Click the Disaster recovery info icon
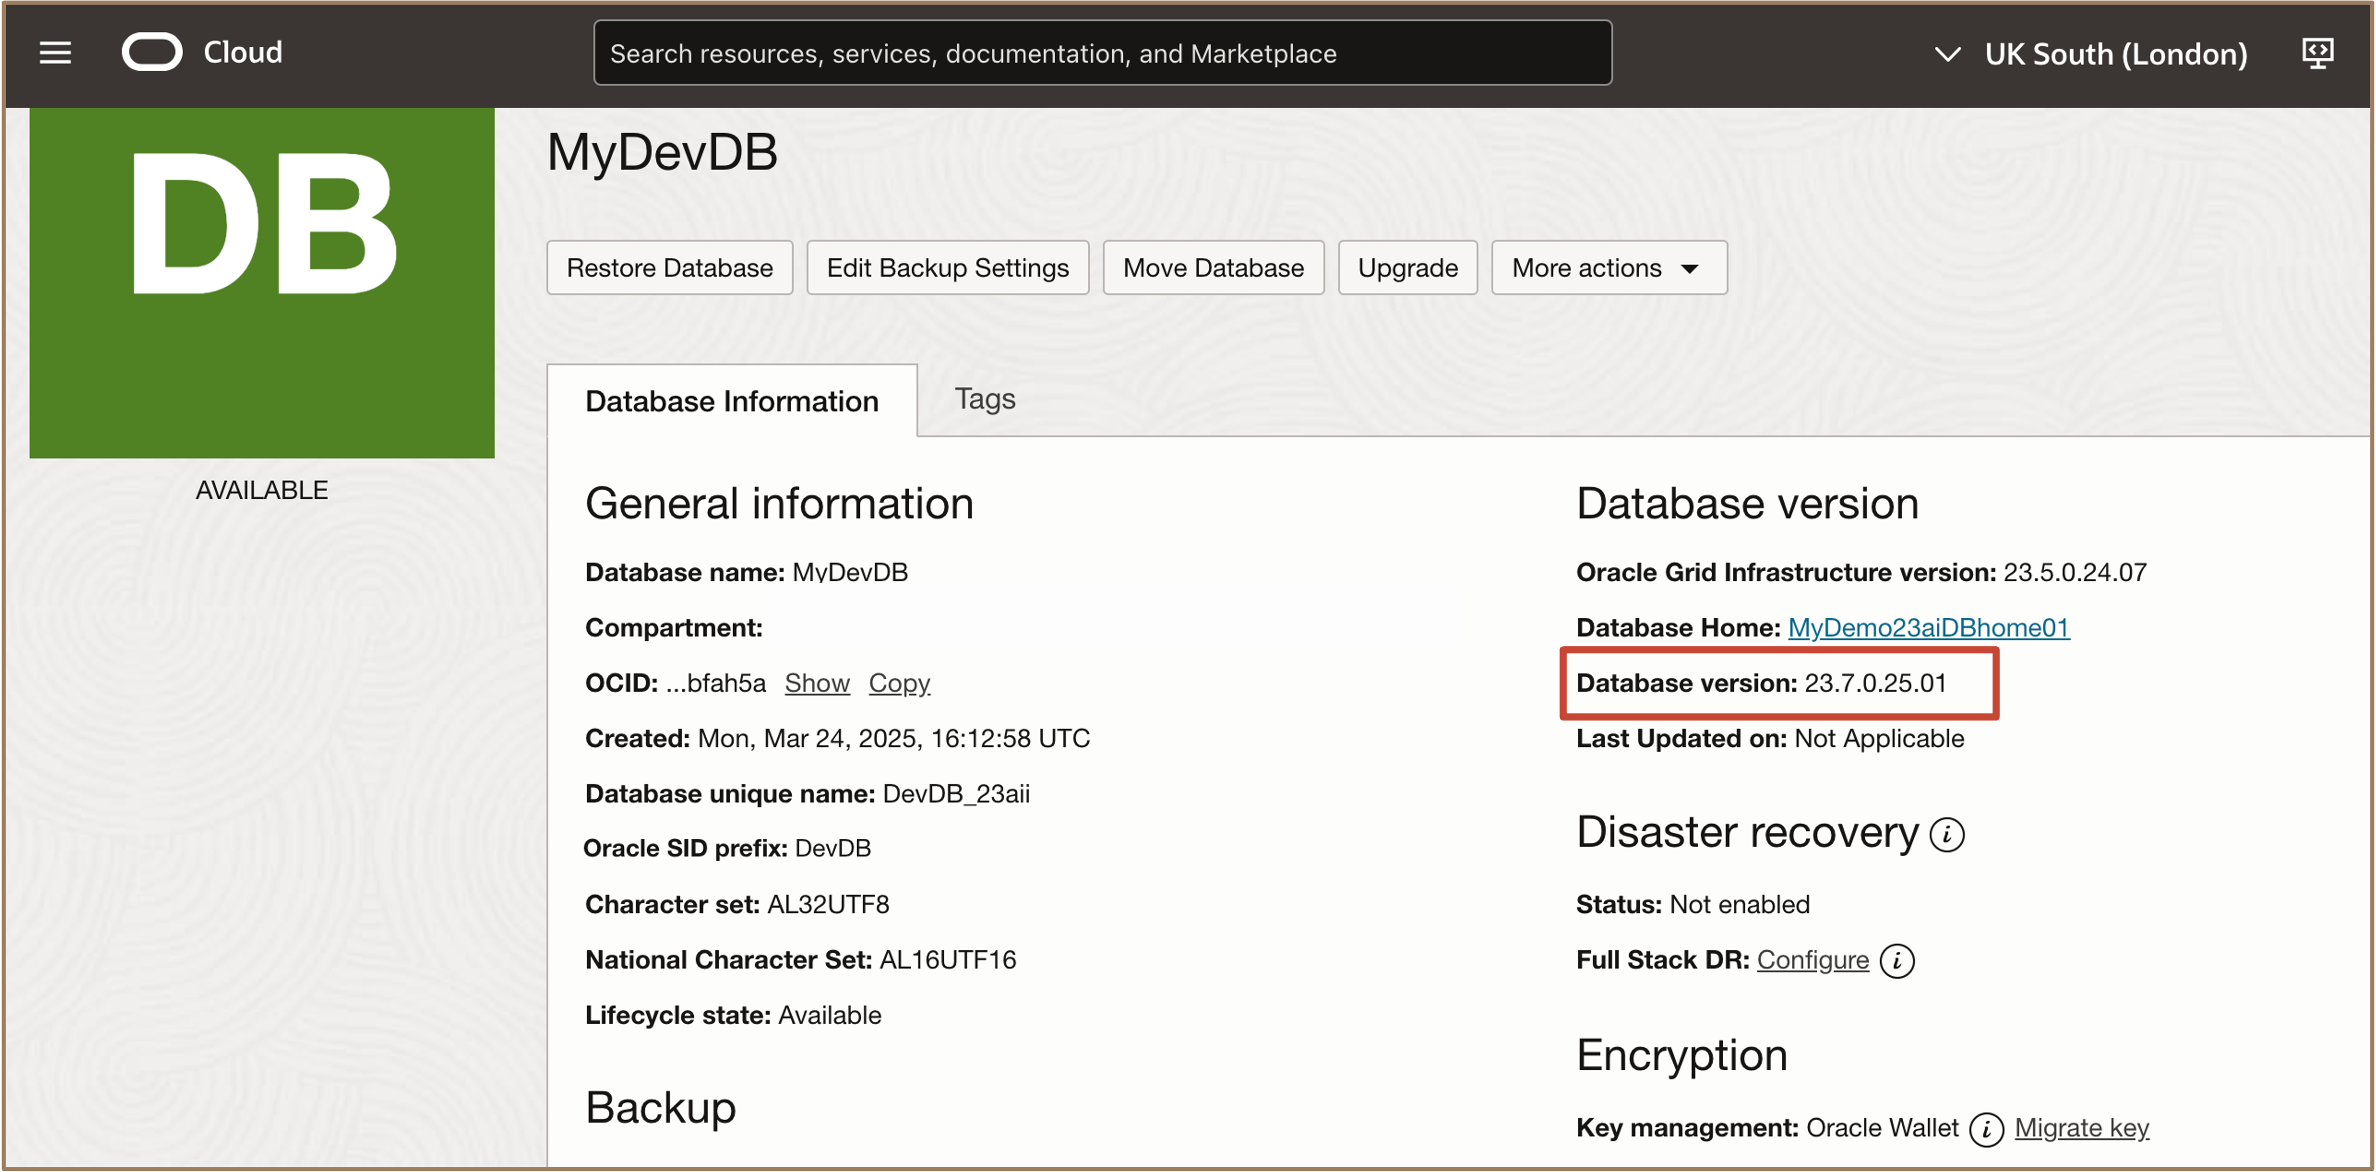The width and height of the screenshot is (2376, 1172). pos(1947,834)
